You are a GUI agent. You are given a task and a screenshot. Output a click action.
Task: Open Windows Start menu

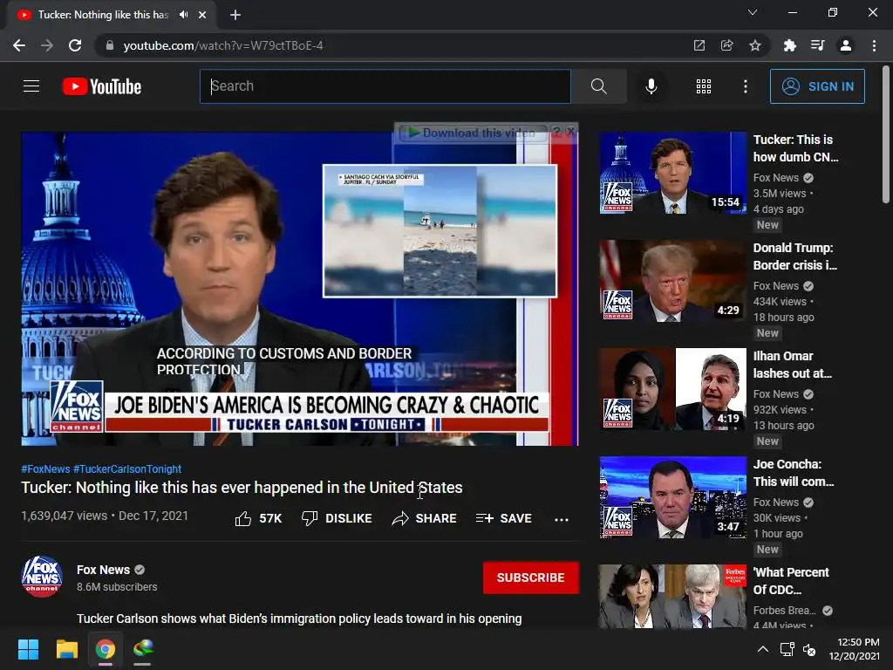(x=28, y=649)
